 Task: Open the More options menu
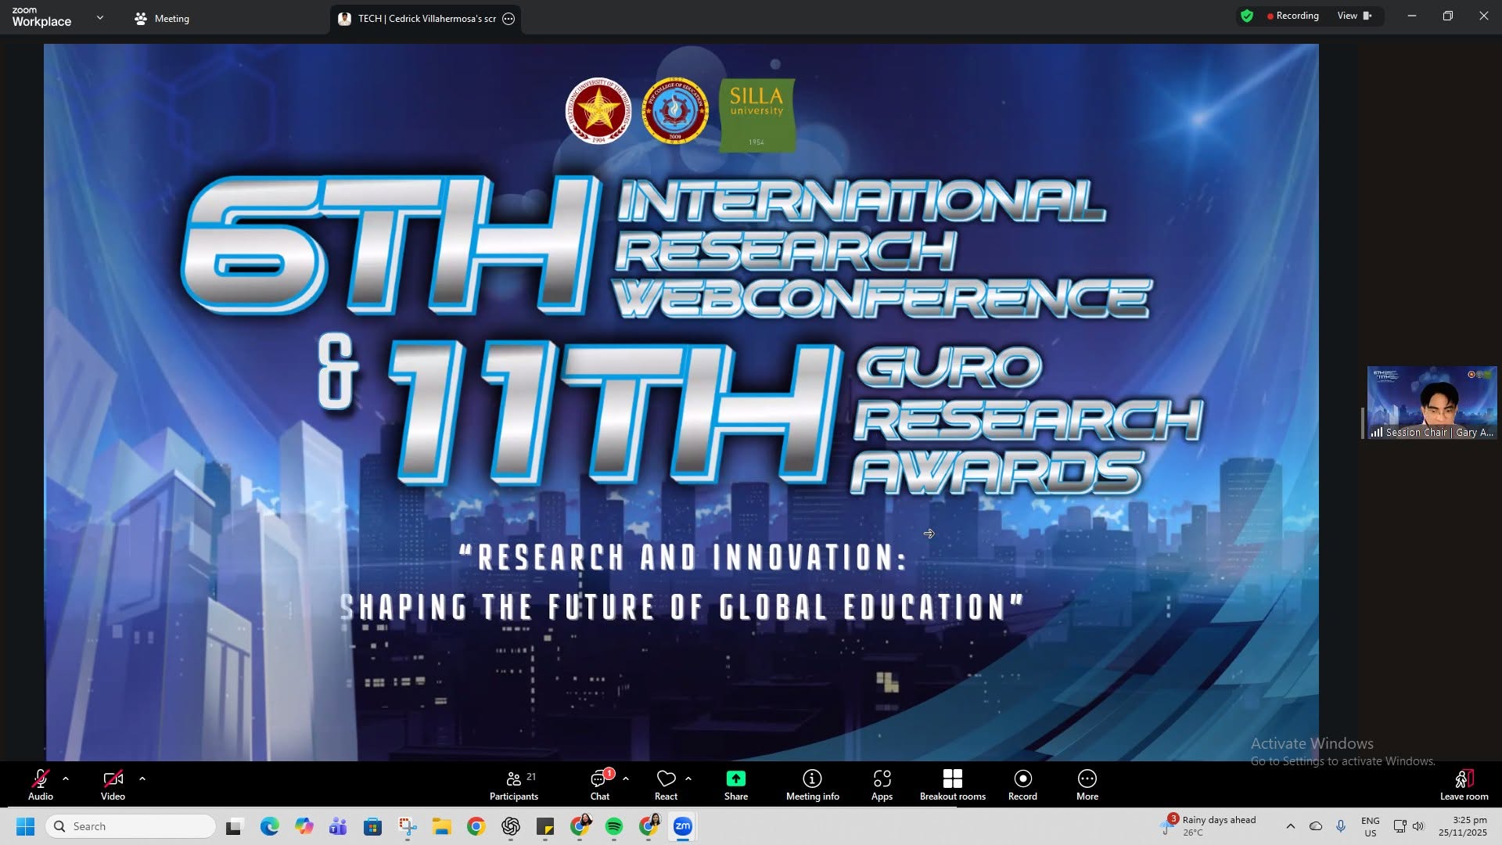(1087, 785)
